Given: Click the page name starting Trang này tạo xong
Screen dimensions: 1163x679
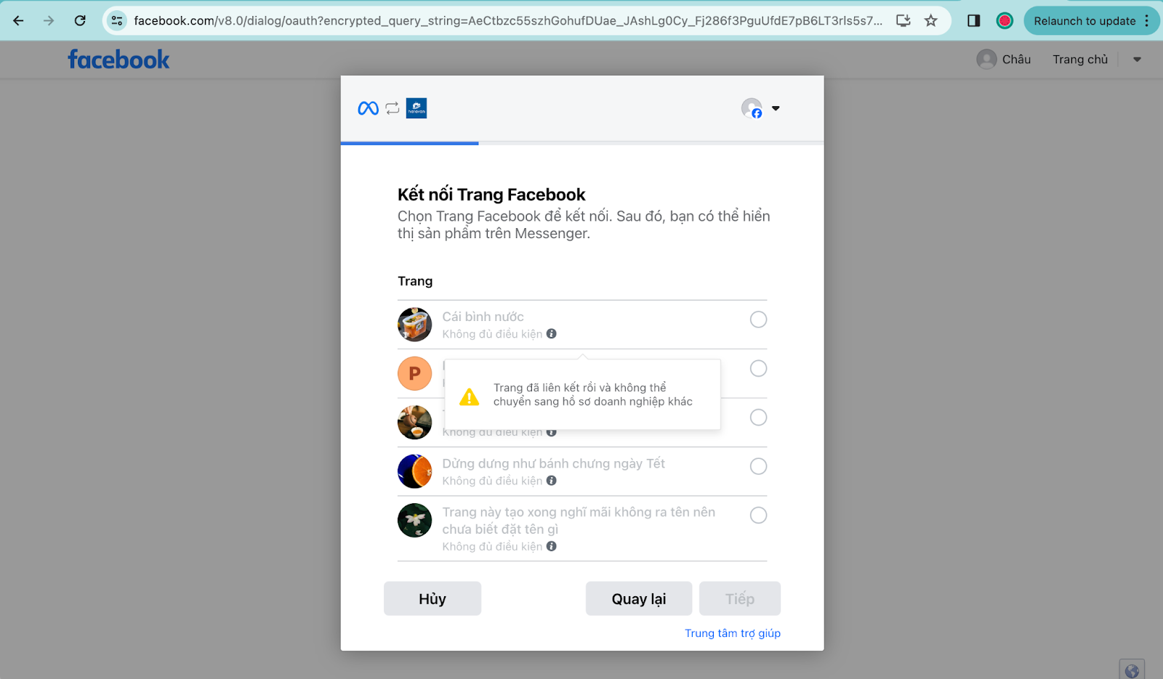Looking at the screenshot, I should (579, 521).
